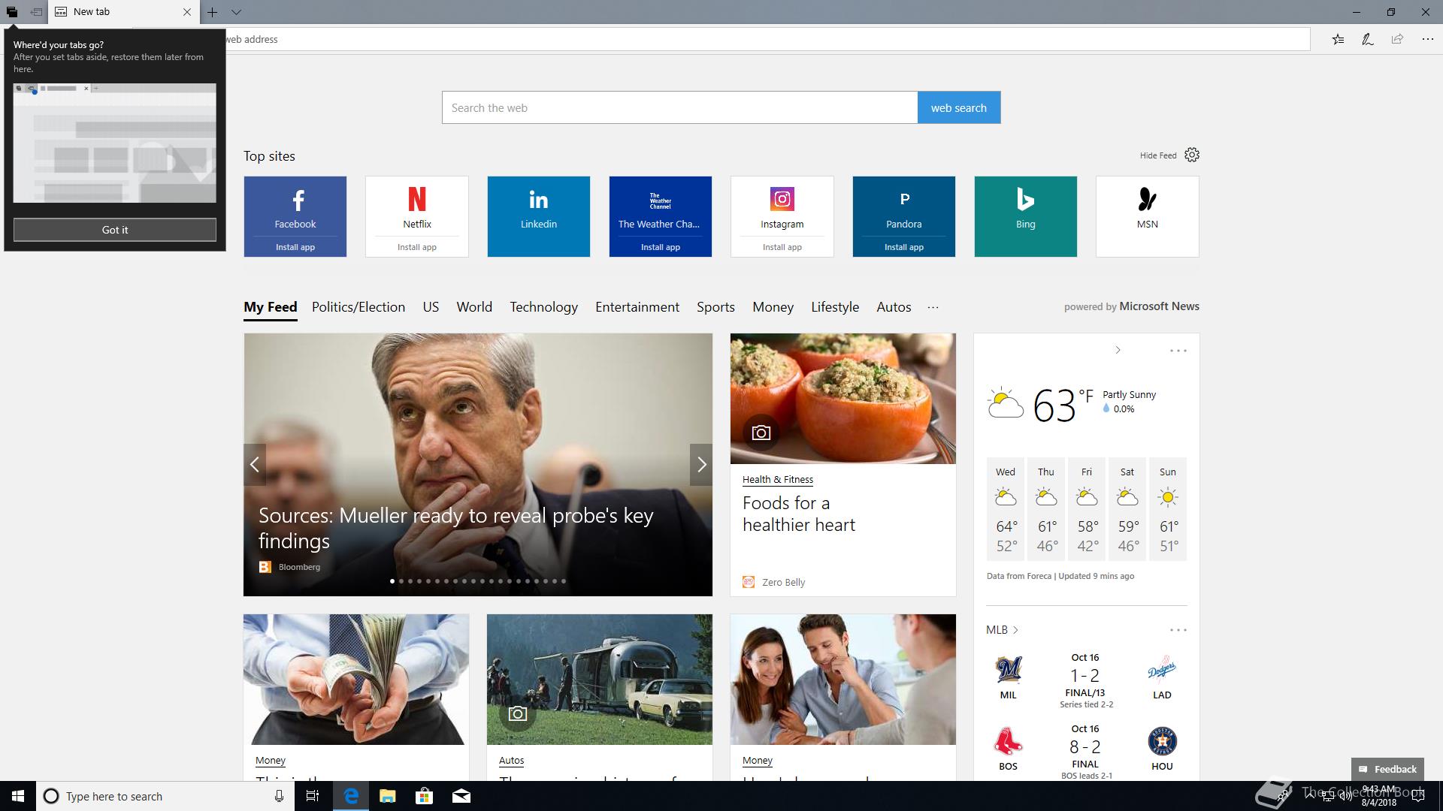Viewport: 1443px width, 811px height.
Task: Focus the Search the web field
Action: click(x=679, y=107)
